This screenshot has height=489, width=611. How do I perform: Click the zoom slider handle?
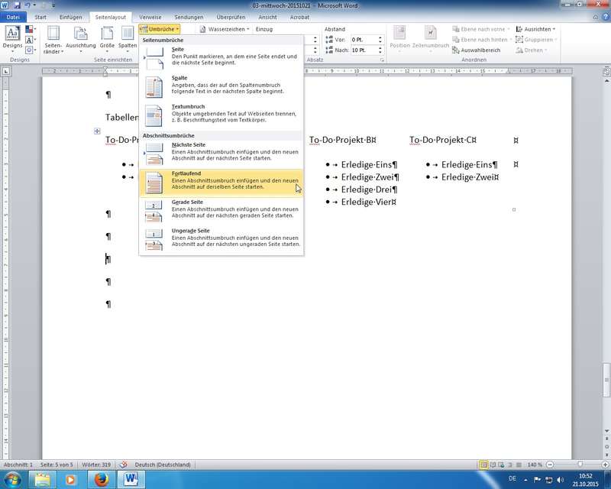pos(580,465)
